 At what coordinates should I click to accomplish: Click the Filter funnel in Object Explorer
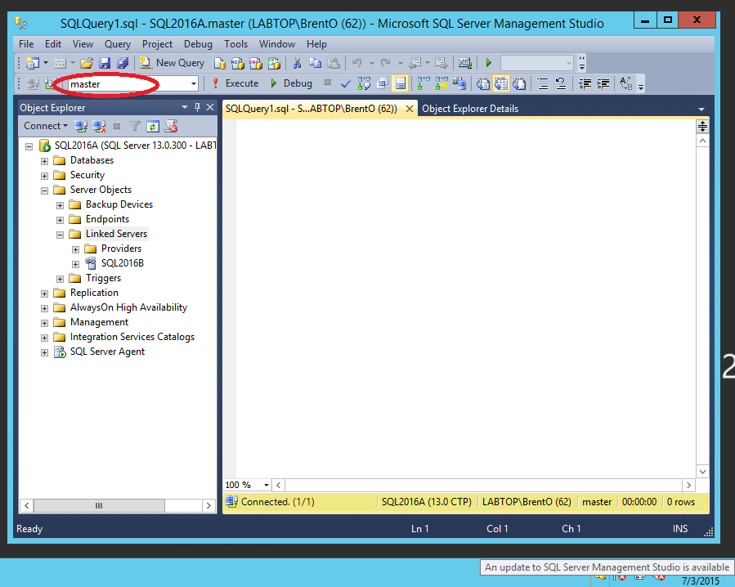[135, 126]
